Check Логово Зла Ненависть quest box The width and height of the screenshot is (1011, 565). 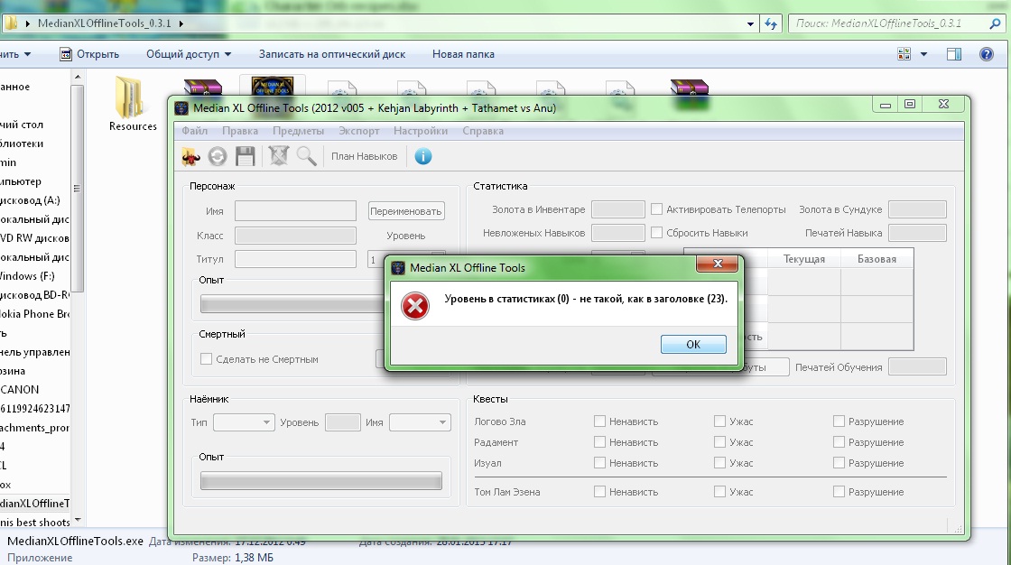pyautogui.click(x=599, y=421)
